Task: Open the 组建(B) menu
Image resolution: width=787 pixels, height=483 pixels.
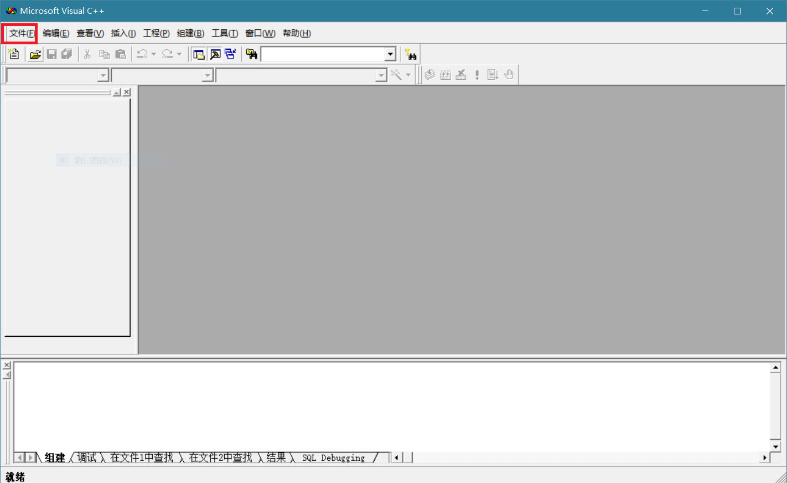Action: [x=190, y=33]
